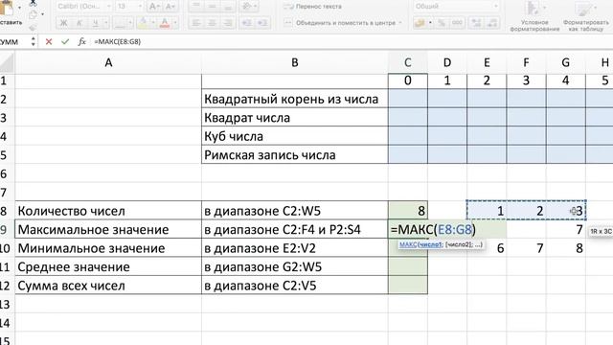Viewport: 613px width, 345px height.
Task: Select column E header
Action: point(487,62)
